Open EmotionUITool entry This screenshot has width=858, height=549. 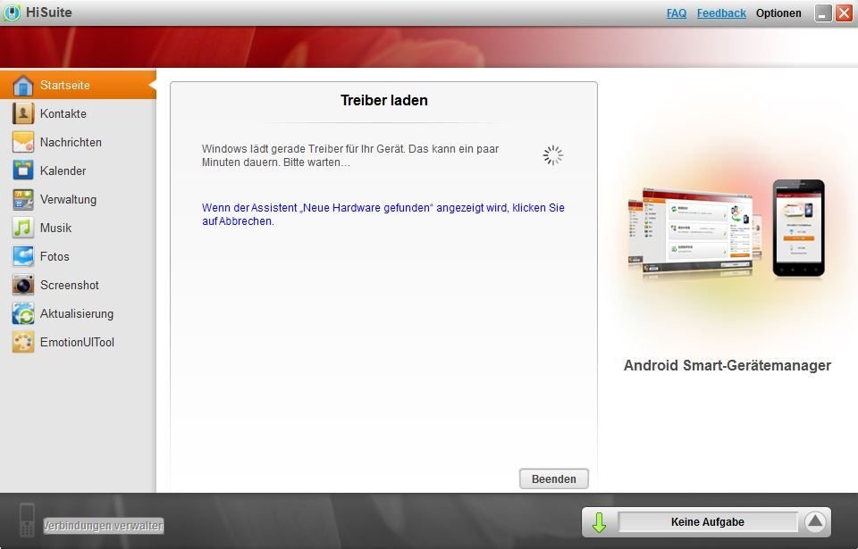coord(78,342)
